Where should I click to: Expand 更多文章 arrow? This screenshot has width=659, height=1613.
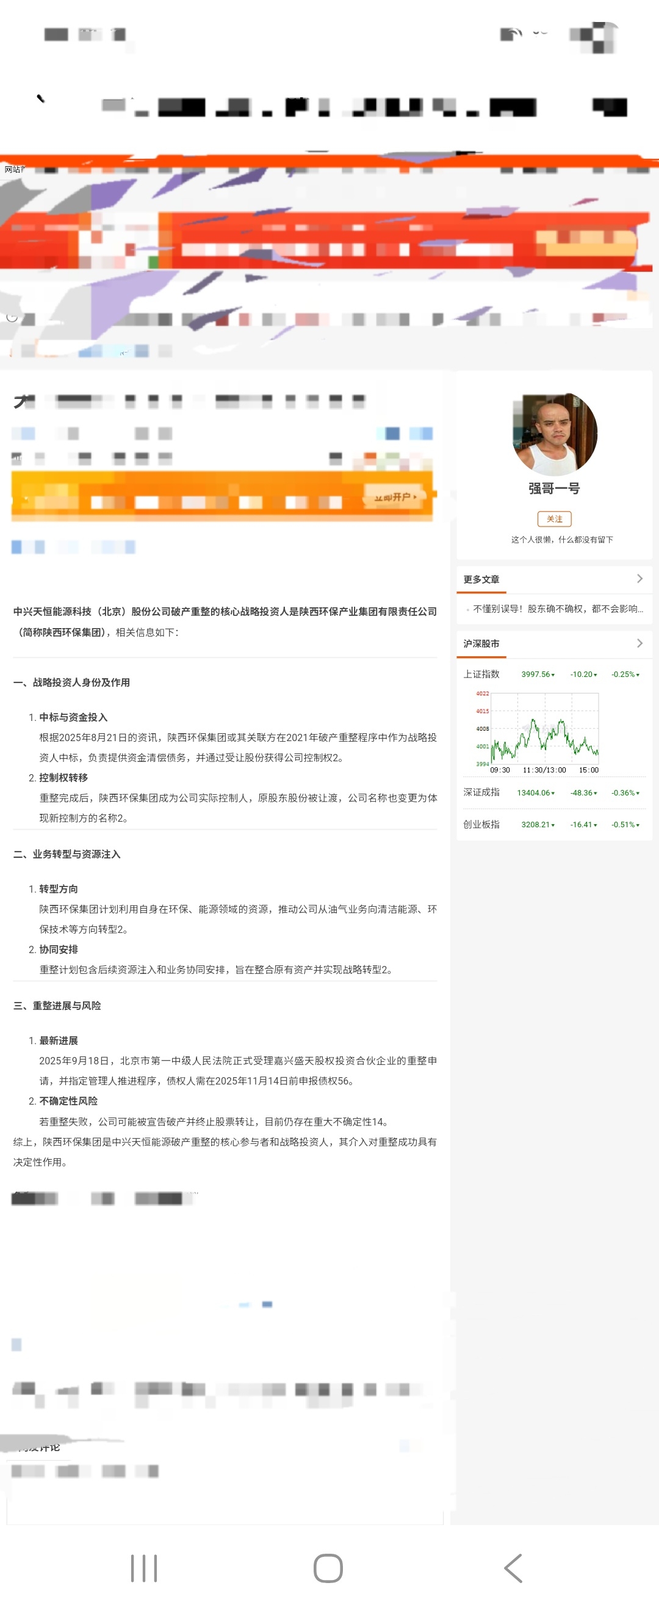point(639,579)
